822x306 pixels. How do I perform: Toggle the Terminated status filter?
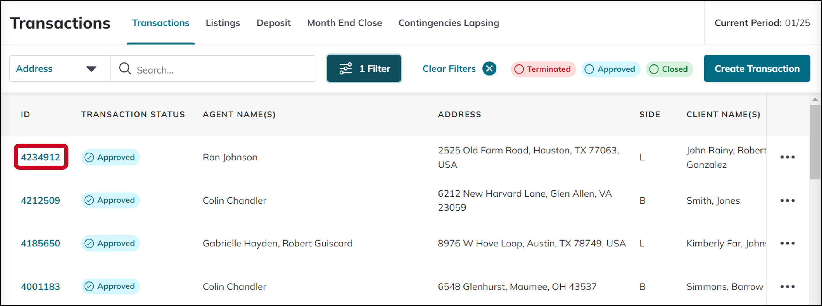542,69
